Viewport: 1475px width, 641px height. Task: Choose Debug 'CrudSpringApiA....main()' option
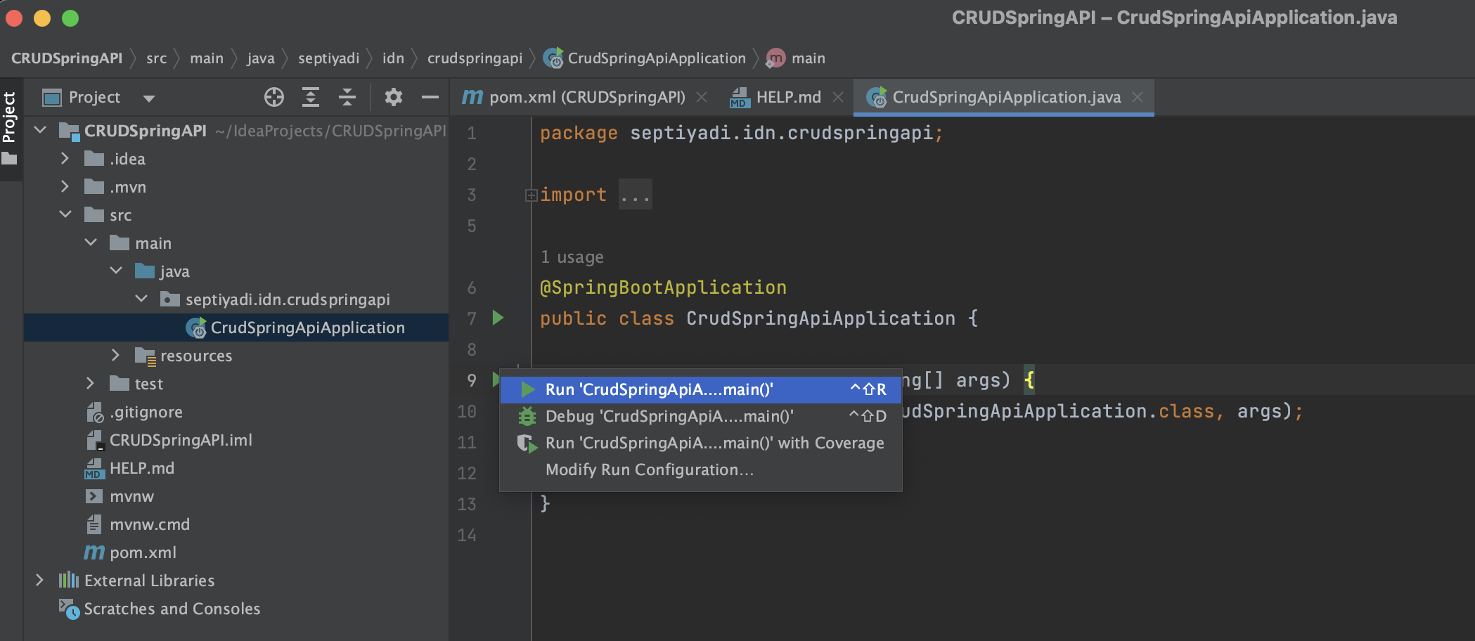700,416
